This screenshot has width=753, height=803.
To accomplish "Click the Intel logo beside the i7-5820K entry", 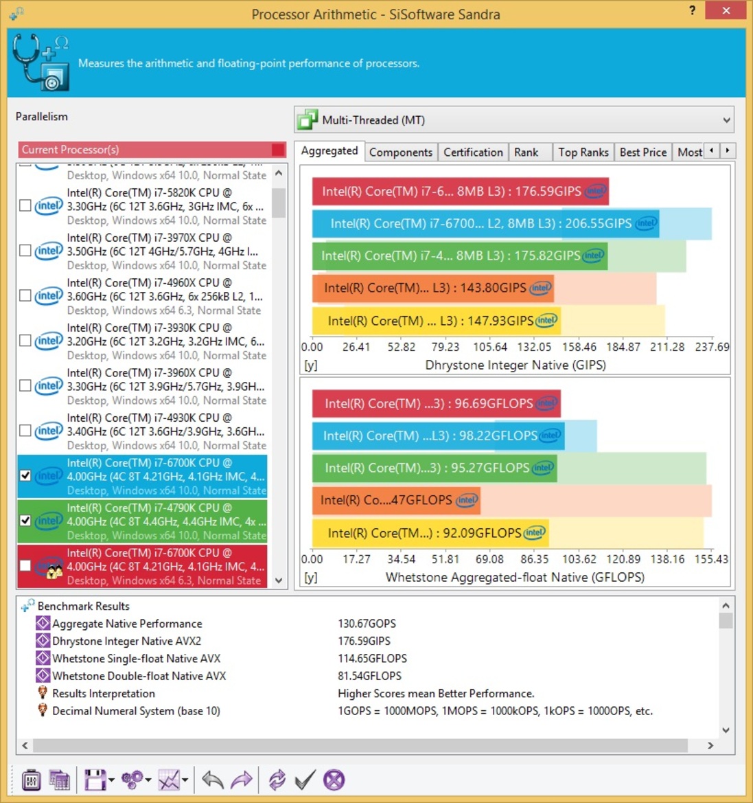I will [x=49, y=206].
